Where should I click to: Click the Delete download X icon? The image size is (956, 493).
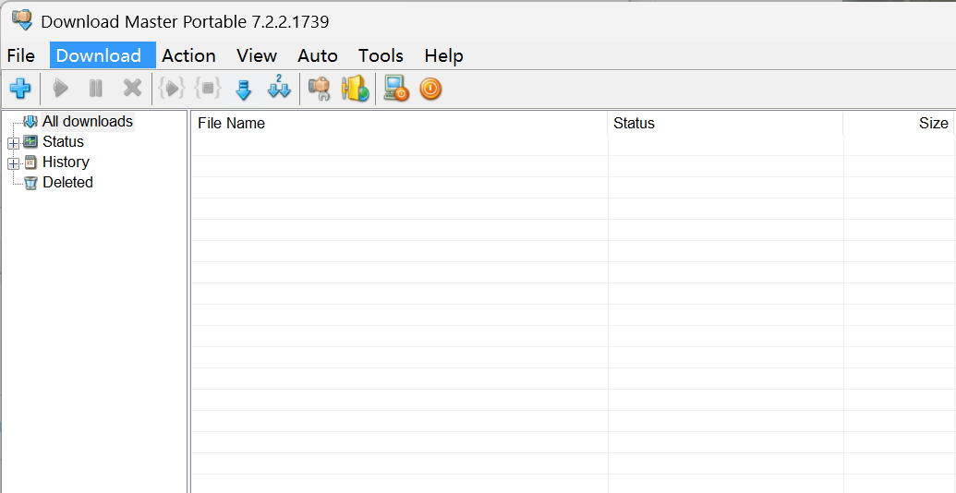[x=133, y=89]
